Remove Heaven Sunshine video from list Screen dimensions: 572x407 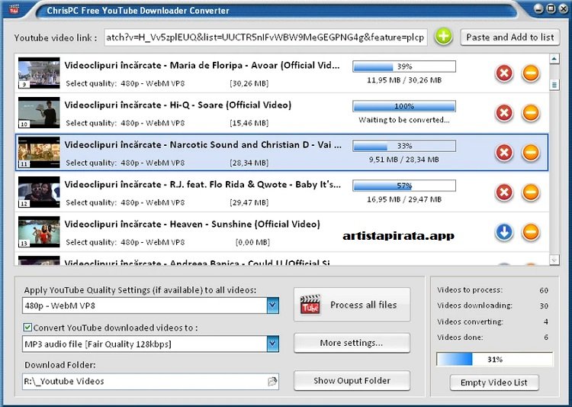click(531, 232)
